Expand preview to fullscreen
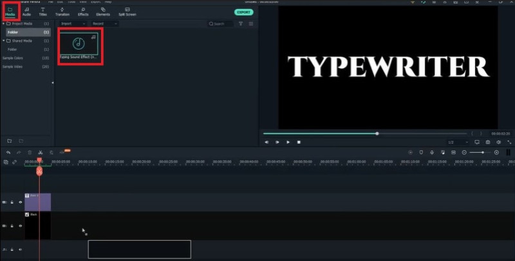Viewport: 515px width, 261px height. point(509,142)
